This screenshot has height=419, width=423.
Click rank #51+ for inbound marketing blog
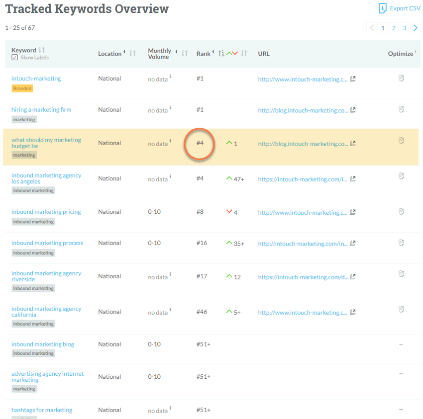[x=204, y=344]
